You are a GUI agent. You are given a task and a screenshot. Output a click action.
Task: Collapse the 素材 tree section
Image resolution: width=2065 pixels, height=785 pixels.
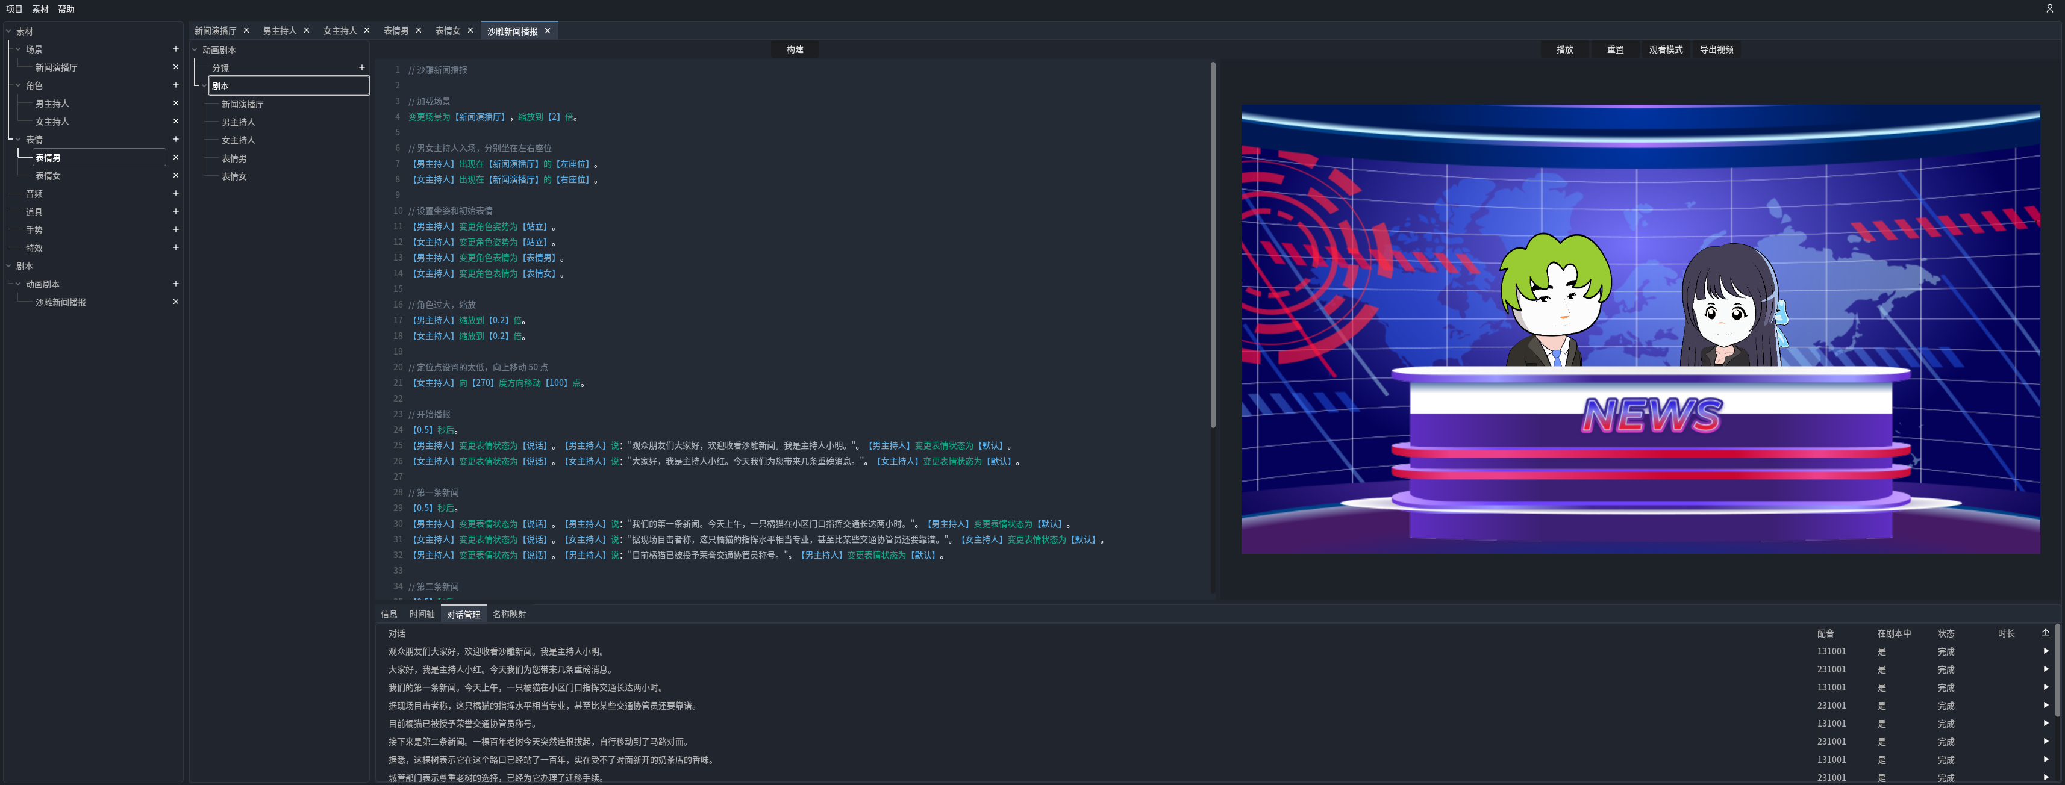point(8,31)
